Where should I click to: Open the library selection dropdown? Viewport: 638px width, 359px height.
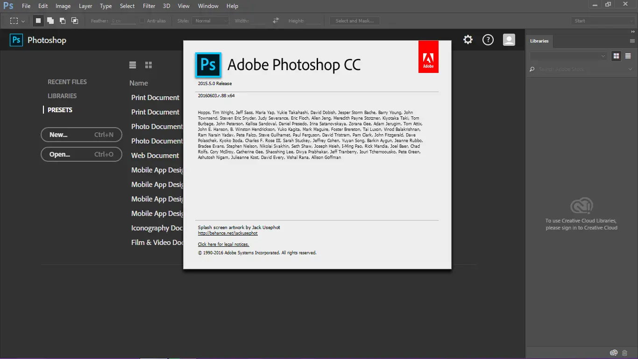click(x=568, y=56)
